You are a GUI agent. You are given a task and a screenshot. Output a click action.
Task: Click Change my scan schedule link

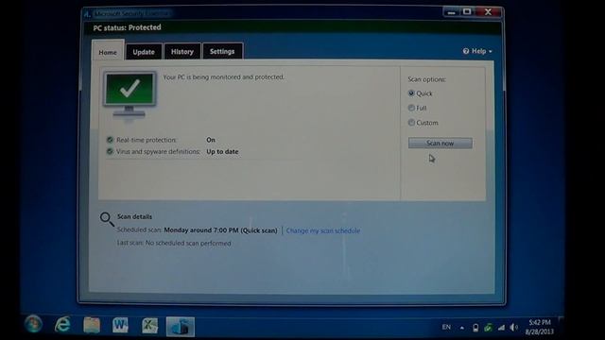pyautogui.click(x=323, y=230)
